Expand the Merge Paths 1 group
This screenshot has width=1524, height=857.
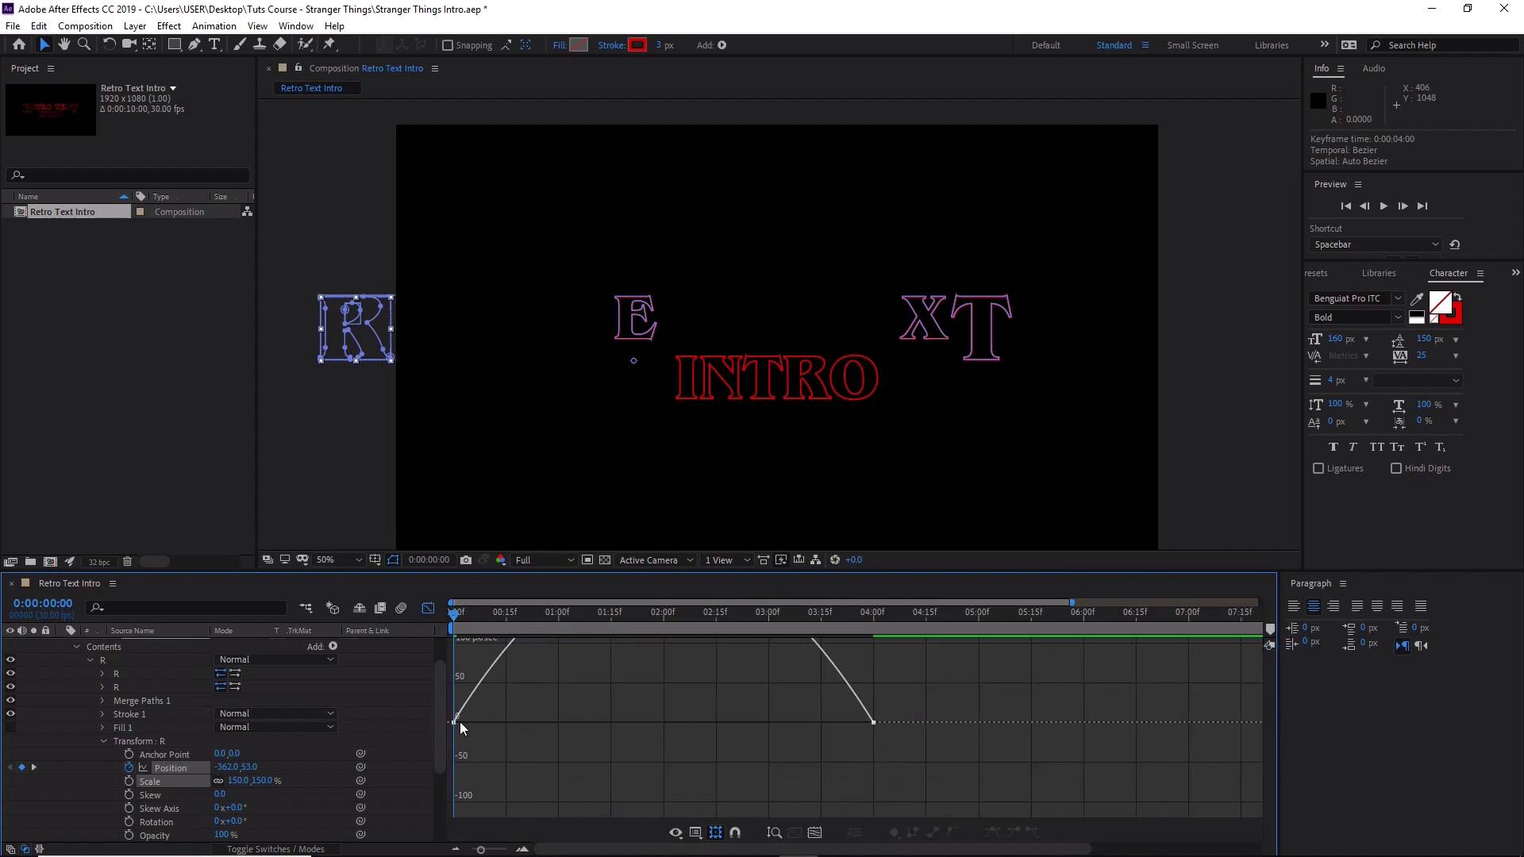click(x=102, y=701)
